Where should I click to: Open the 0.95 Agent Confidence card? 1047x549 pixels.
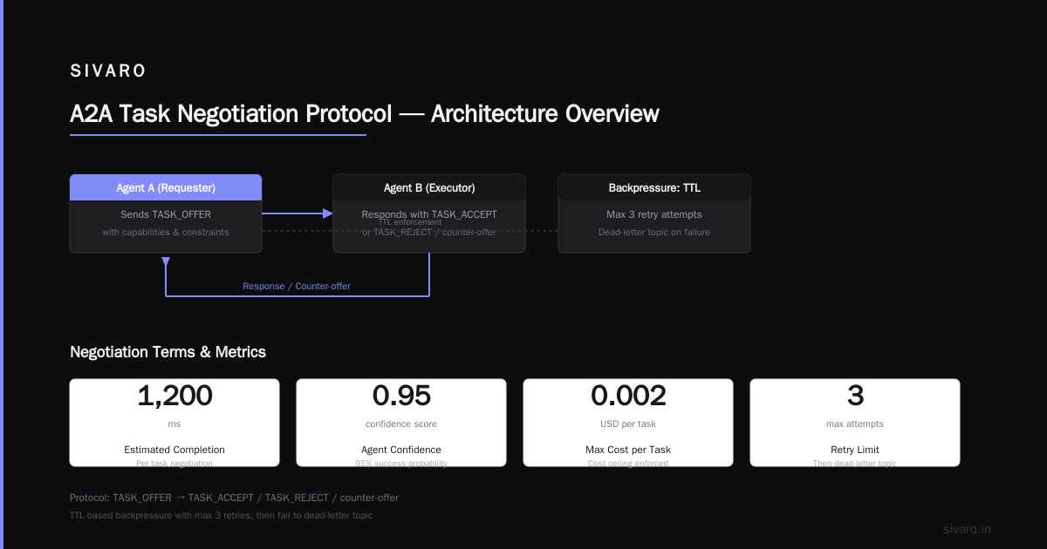point(401,423)
